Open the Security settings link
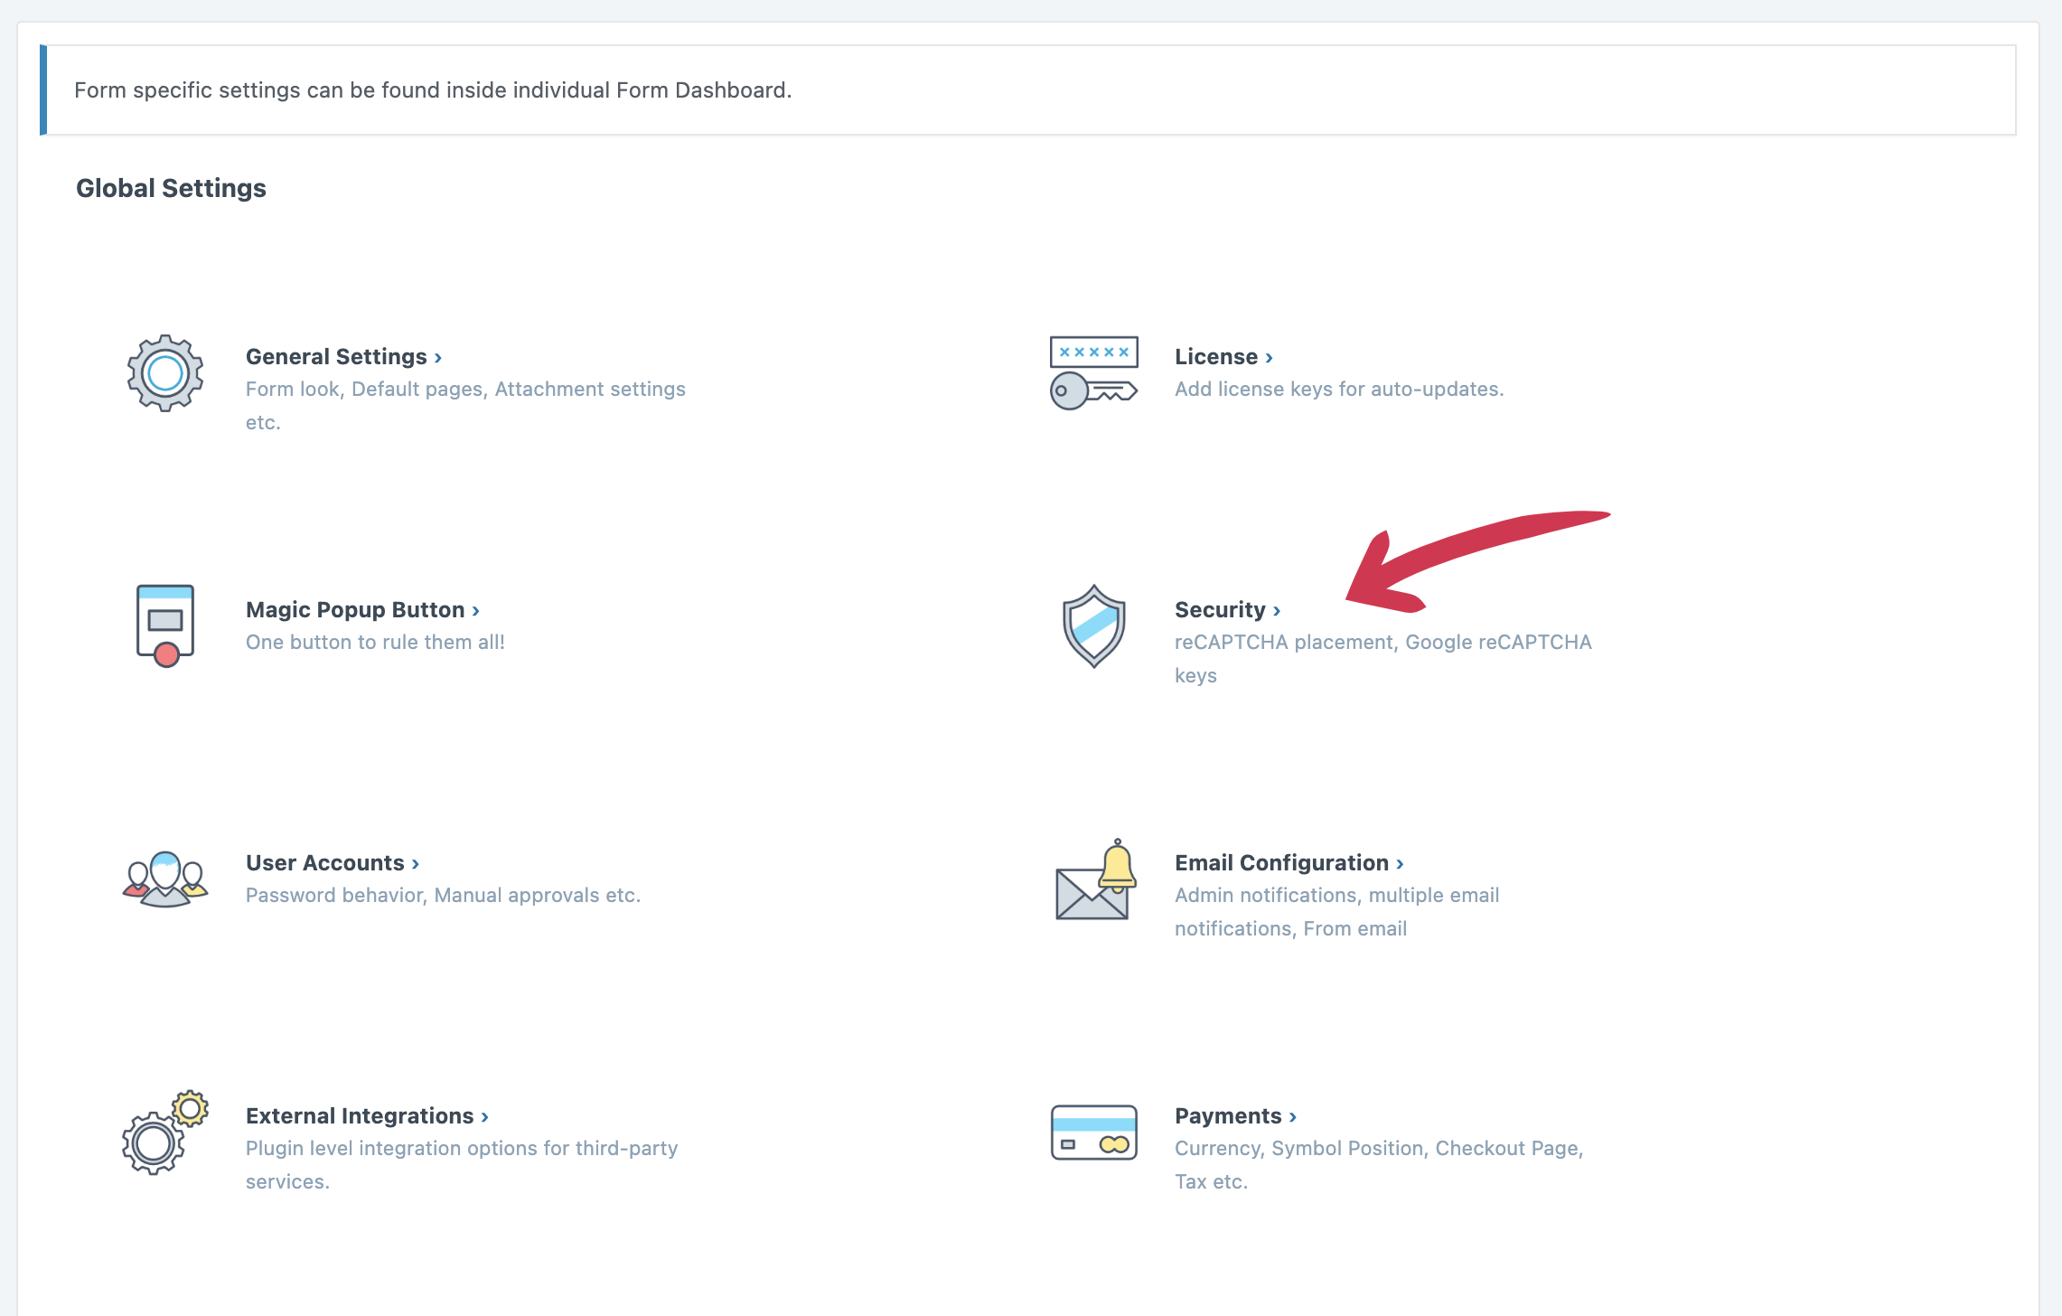The width and height of the screenshot is (2062, 1316). point(1220,610)
